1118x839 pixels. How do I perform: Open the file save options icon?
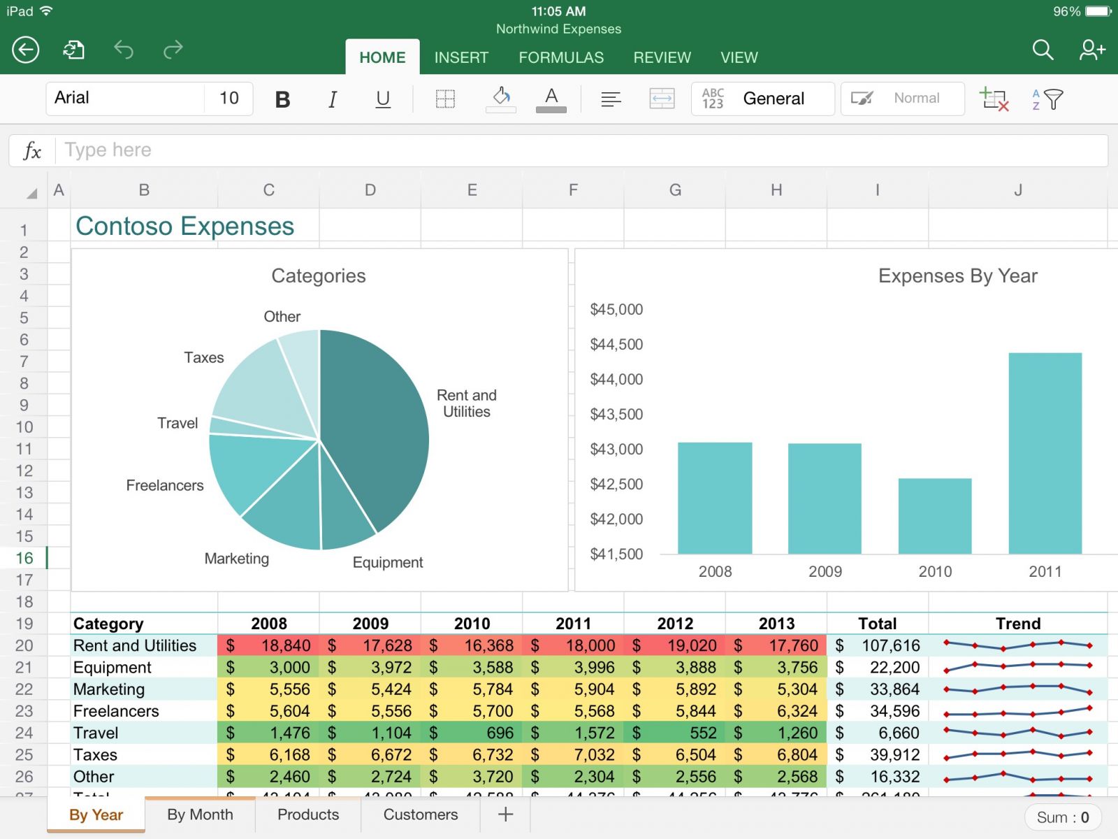[x=74, y=50]
